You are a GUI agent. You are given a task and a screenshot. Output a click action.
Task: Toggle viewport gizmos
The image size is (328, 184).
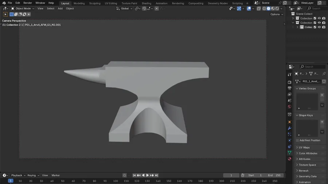coord(239,9)
